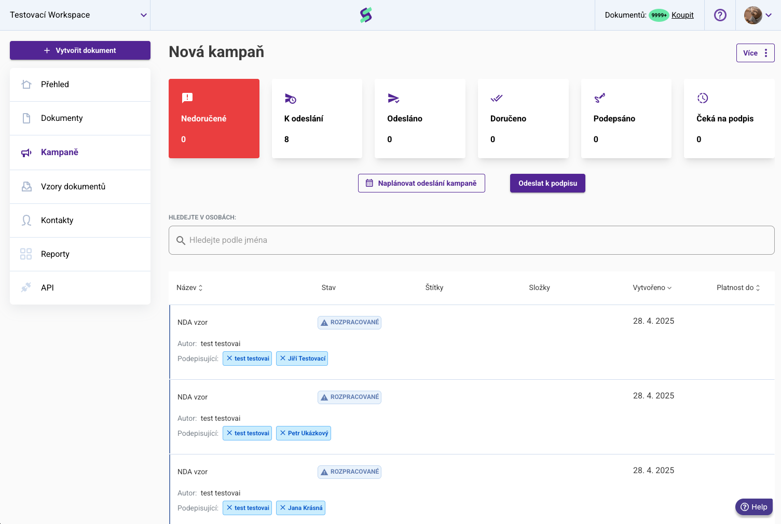
Task: Click the Signi logo at top center
Action: (366, 15)
